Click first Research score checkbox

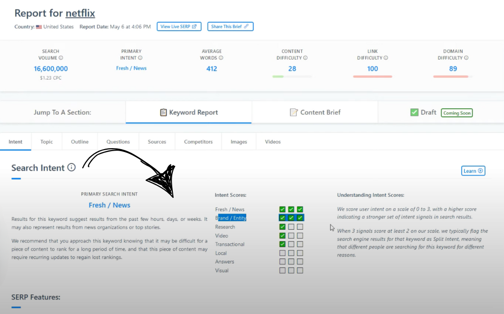tap(282, 227)
